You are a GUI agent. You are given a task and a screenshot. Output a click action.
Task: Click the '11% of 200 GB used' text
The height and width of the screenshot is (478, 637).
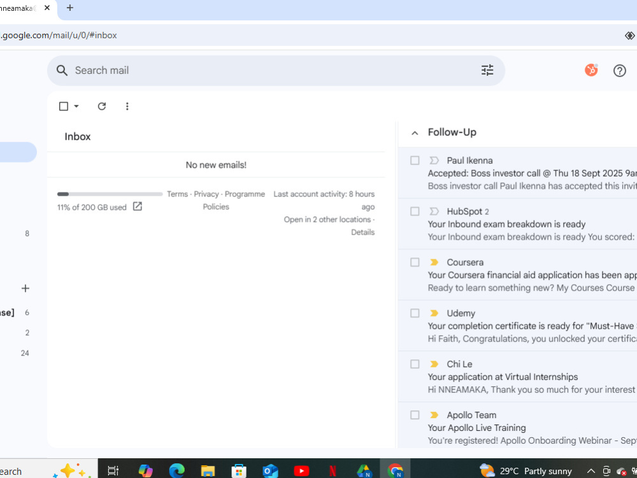coord(92,207)
